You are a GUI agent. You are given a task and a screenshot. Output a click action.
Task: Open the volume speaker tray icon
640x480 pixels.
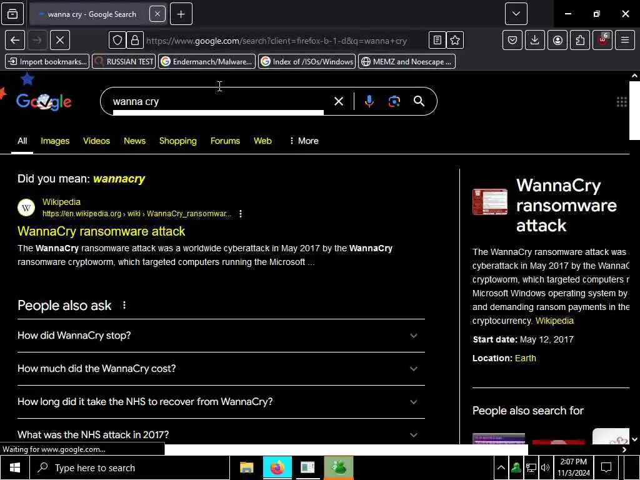click(545, 467)
